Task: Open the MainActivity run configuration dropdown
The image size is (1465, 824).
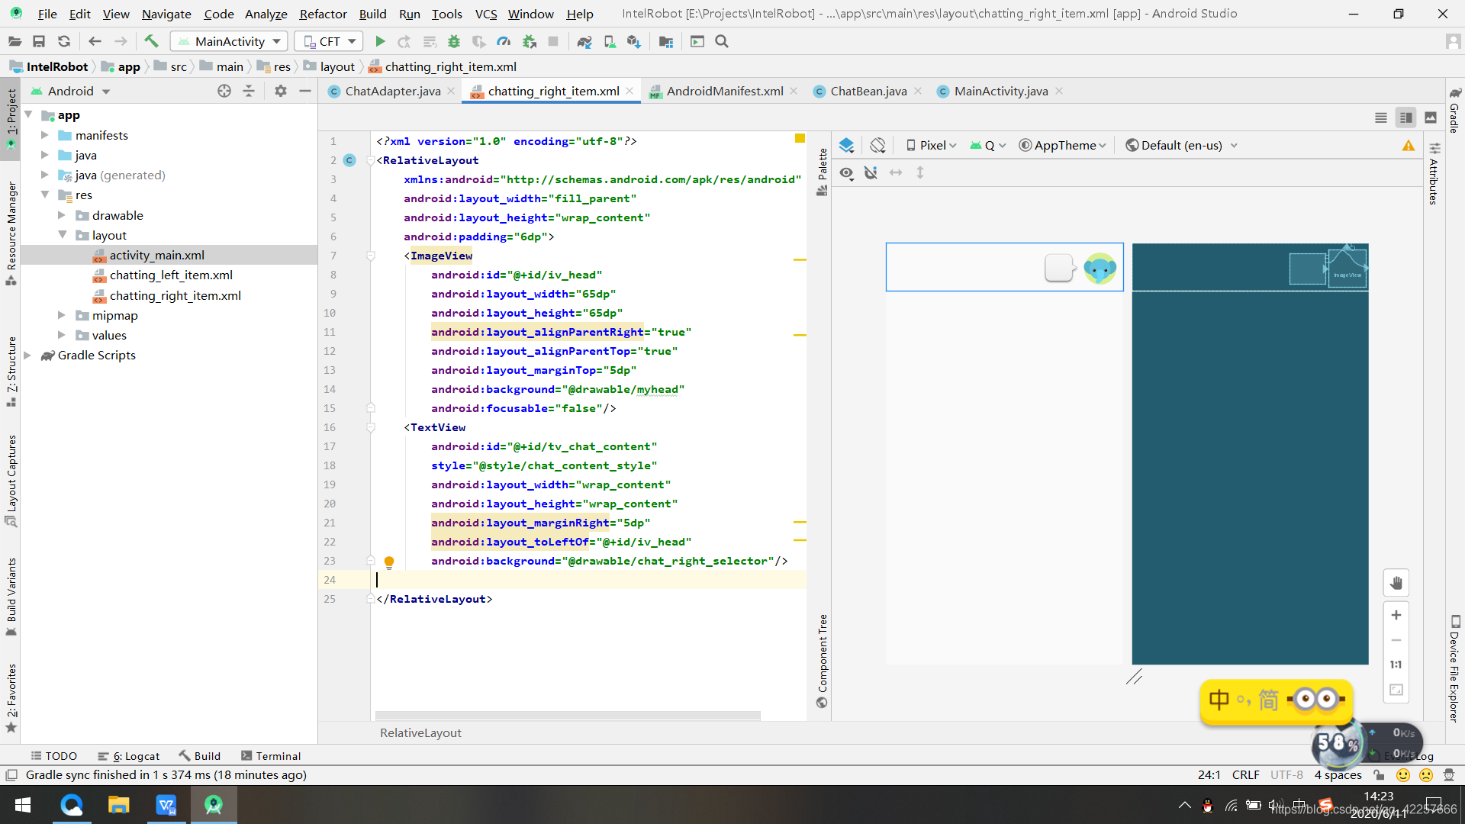Action: tap(229, 41)
